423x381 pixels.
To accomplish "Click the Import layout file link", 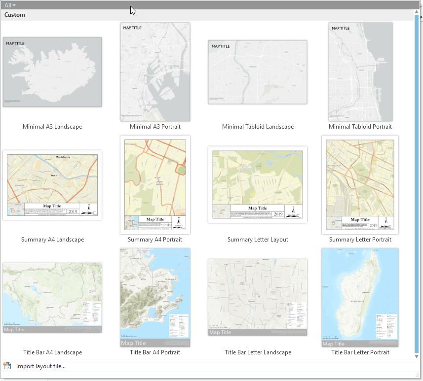I will pyautogui.click(x=40, y=366).
